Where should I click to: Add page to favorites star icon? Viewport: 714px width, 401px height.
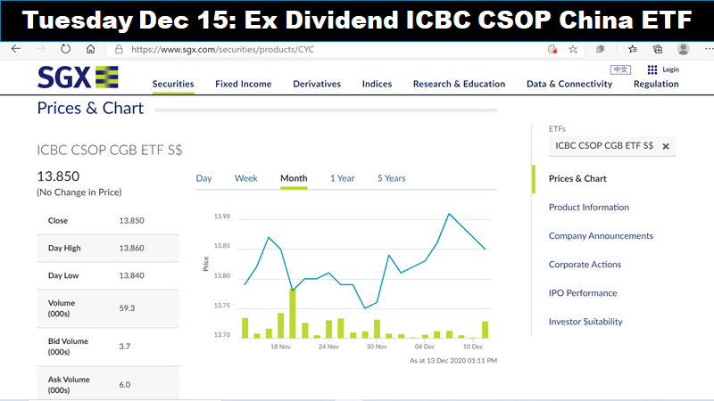click(x=573, y=49)
